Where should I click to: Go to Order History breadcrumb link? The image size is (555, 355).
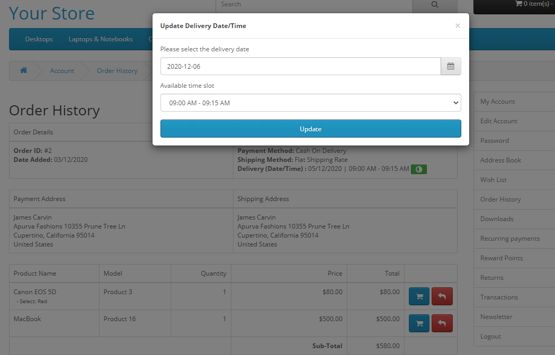pos(117,71)
